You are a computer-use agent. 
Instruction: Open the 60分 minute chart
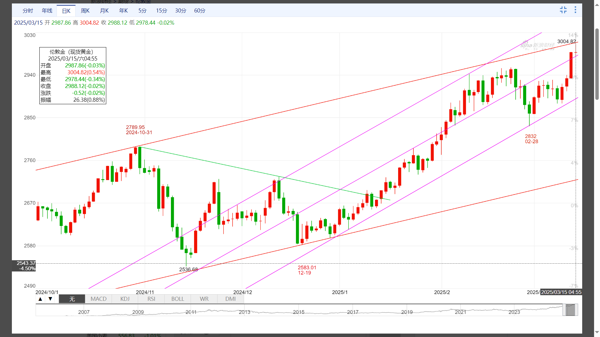200,11
